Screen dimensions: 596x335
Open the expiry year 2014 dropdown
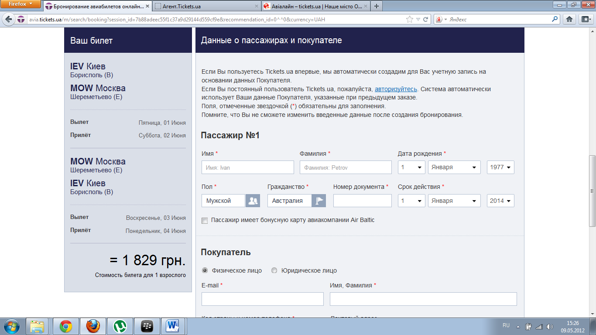pos(500,201)
